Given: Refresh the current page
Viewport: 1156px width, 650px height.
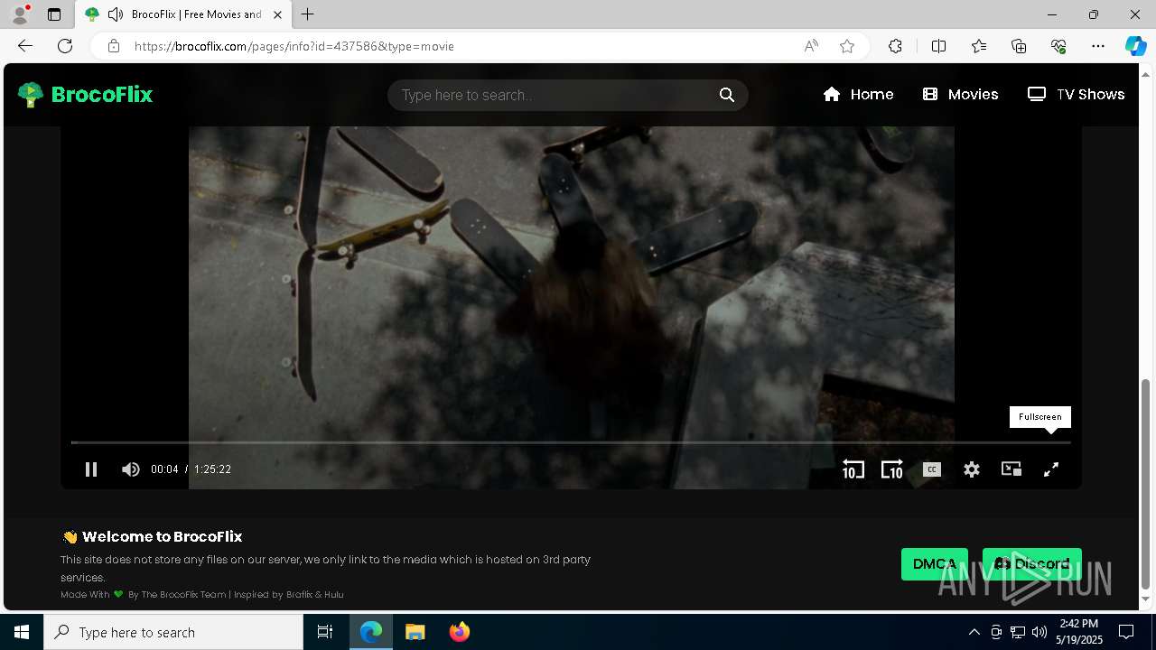Looking at the screenshot, I should pos(65,46).
